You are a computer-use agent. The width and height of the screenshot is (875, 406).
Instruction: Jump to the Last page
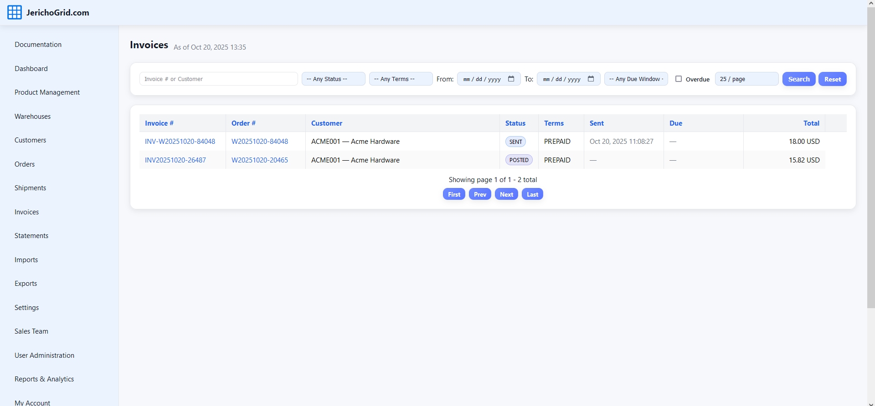532,194
